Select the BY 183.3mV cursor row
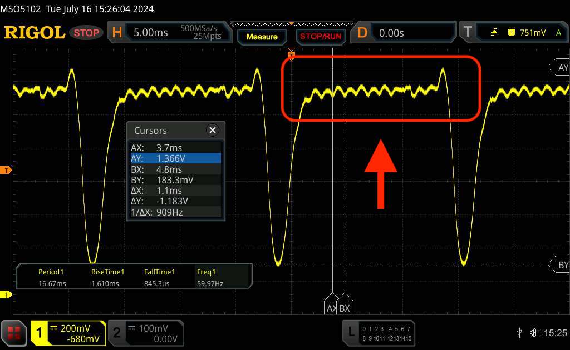 [x=175, y=180]
